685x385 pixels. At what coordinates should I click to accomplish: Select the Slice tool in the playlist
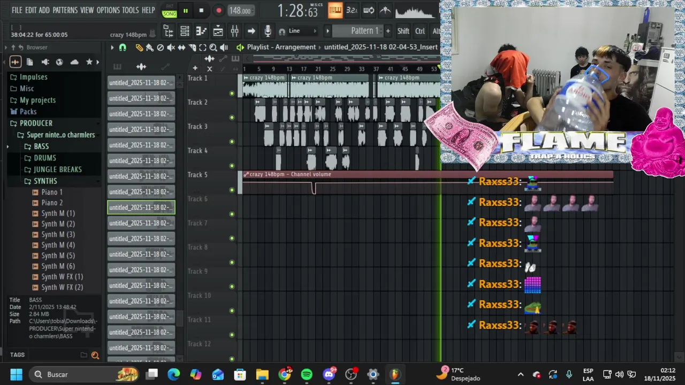[192, 48]
